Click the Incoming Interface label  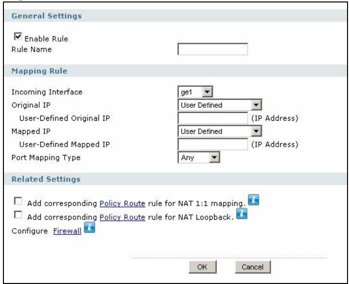point(47,92)
